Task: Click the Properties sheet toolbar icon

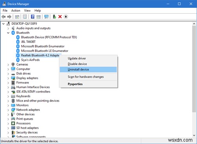Action: pos(25,17)
